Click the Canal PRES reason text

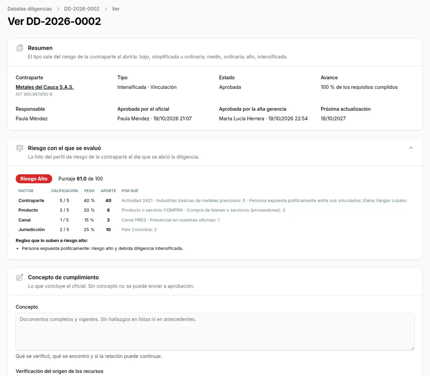point(170,220)
